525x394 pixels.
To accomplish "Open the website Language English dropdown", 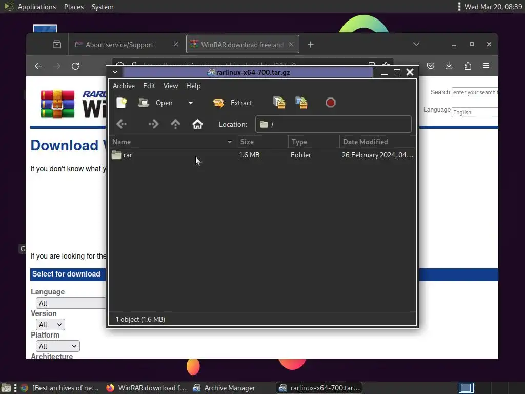I will coord(475,112).
